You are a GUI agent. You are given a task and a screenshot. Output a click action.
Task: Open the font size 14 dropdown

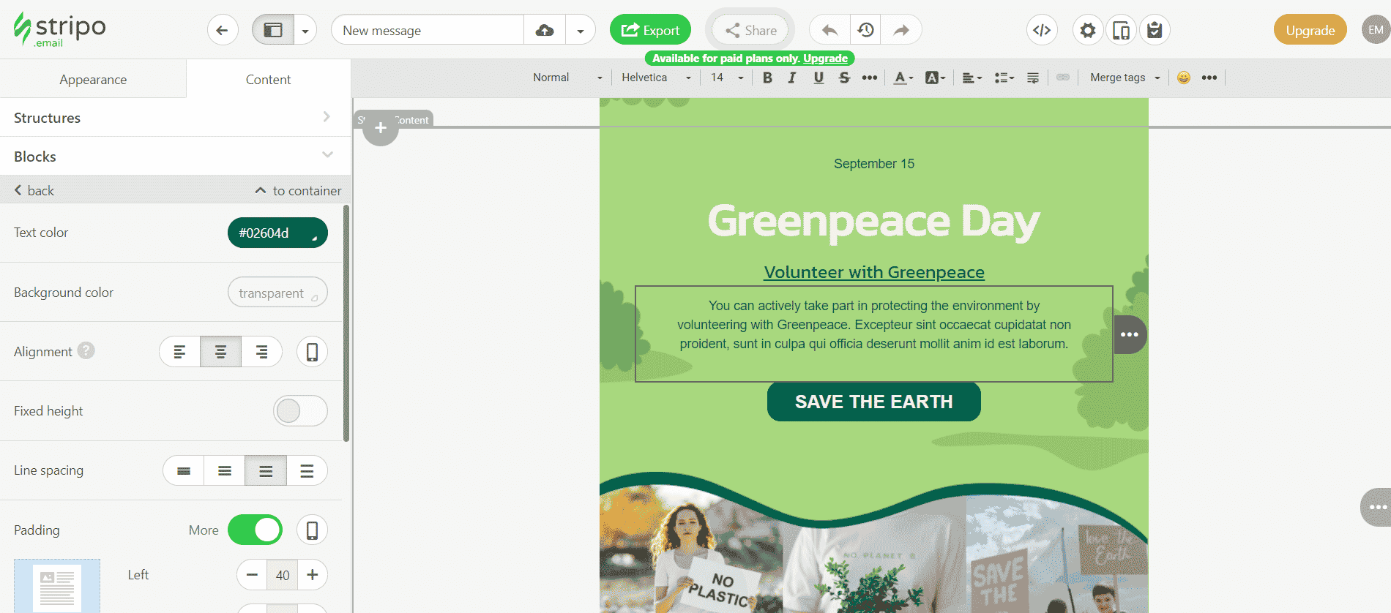pyautogui.click(x=727, y=78)
